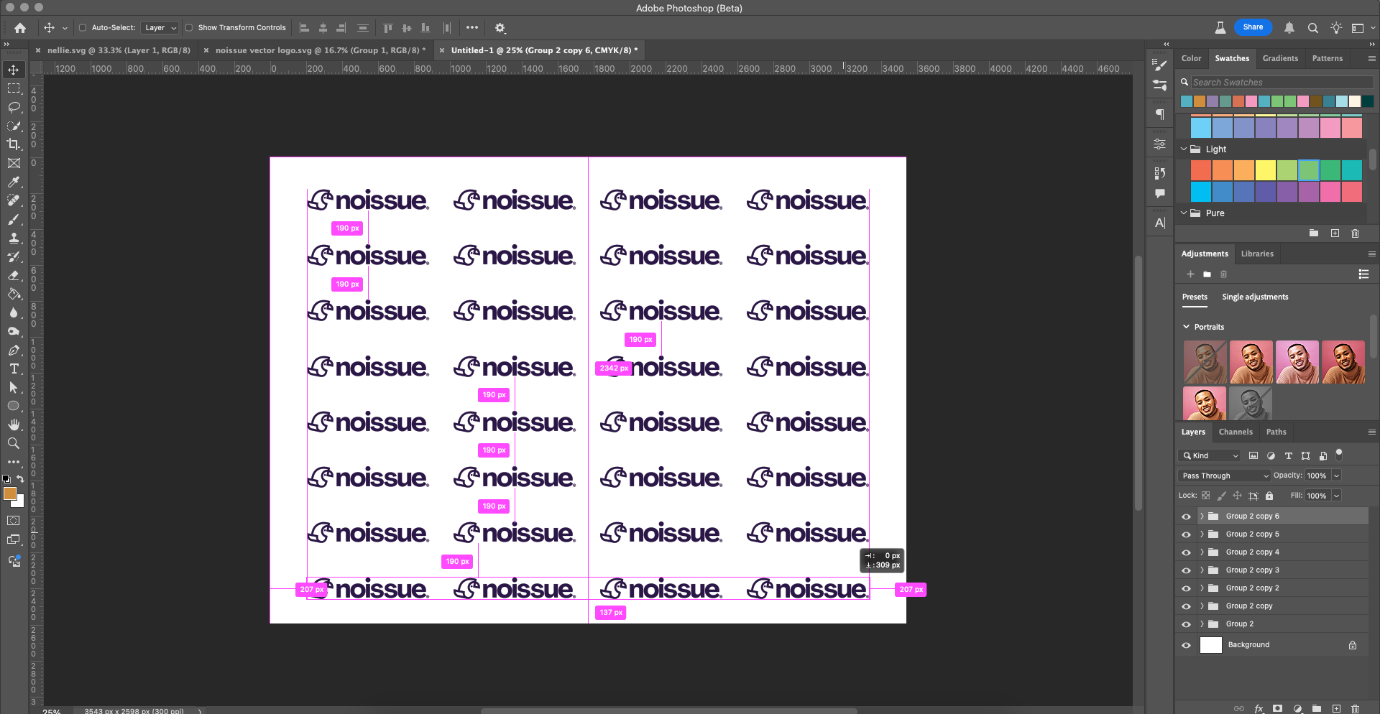This screenshot has width=1380, height=714.
Task: Select the Rectangular Marquee tool
Action: [x=14, y=88]
